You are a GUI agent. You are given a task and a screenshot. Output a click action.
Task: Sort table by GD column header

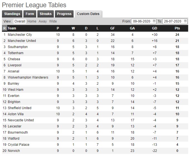[x=154, y=28]
